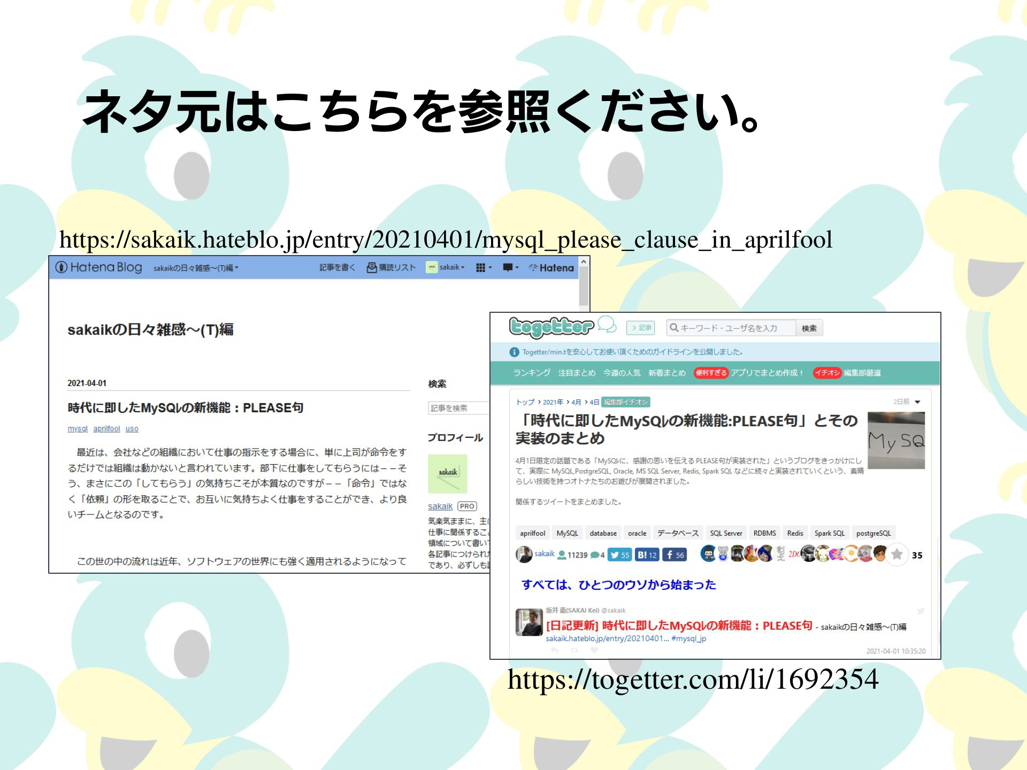This screenshot has width=1027, height=770.
Task: Open the sakaik user menu dropdown
Action: tap(446, 267)
